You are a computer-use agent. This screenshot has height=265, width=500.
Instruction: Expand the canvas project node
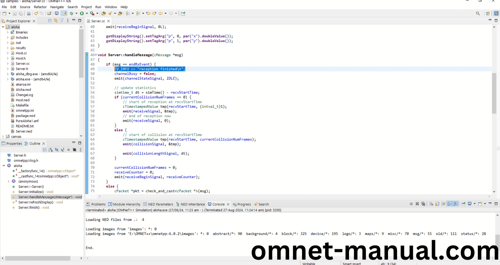(3, 137)
